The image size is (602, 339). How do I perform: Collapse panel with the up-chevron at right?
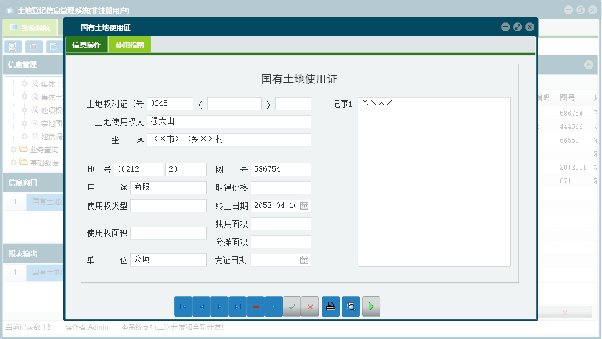pos(588,65)
